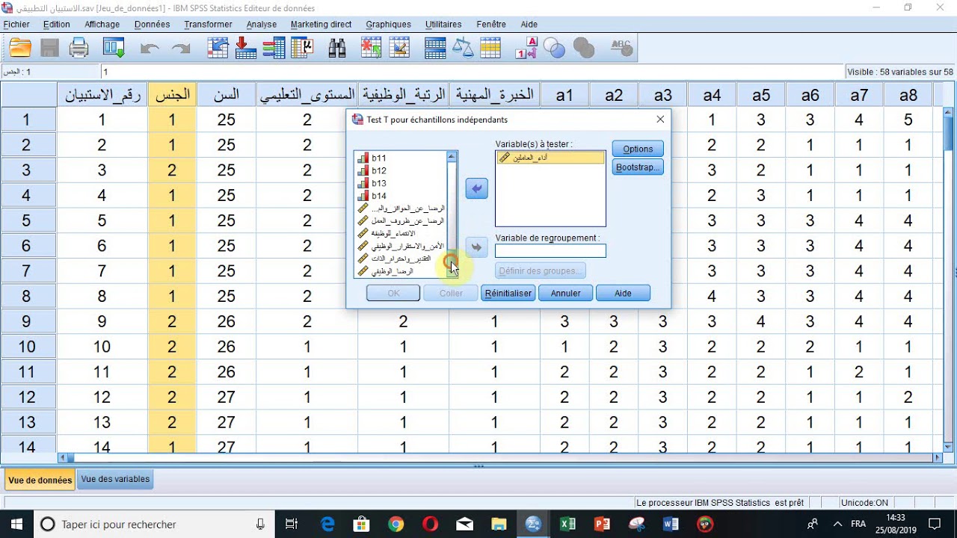Open the Transformer menu
The height and width of the screenshot is (538, 957).
pyautogui.click(x=208, y=25)
